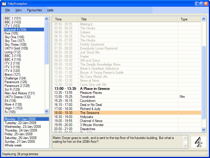Open the Favourites menu
The width and height of the screenshot is (210, 158).
[x=34, y=10]
